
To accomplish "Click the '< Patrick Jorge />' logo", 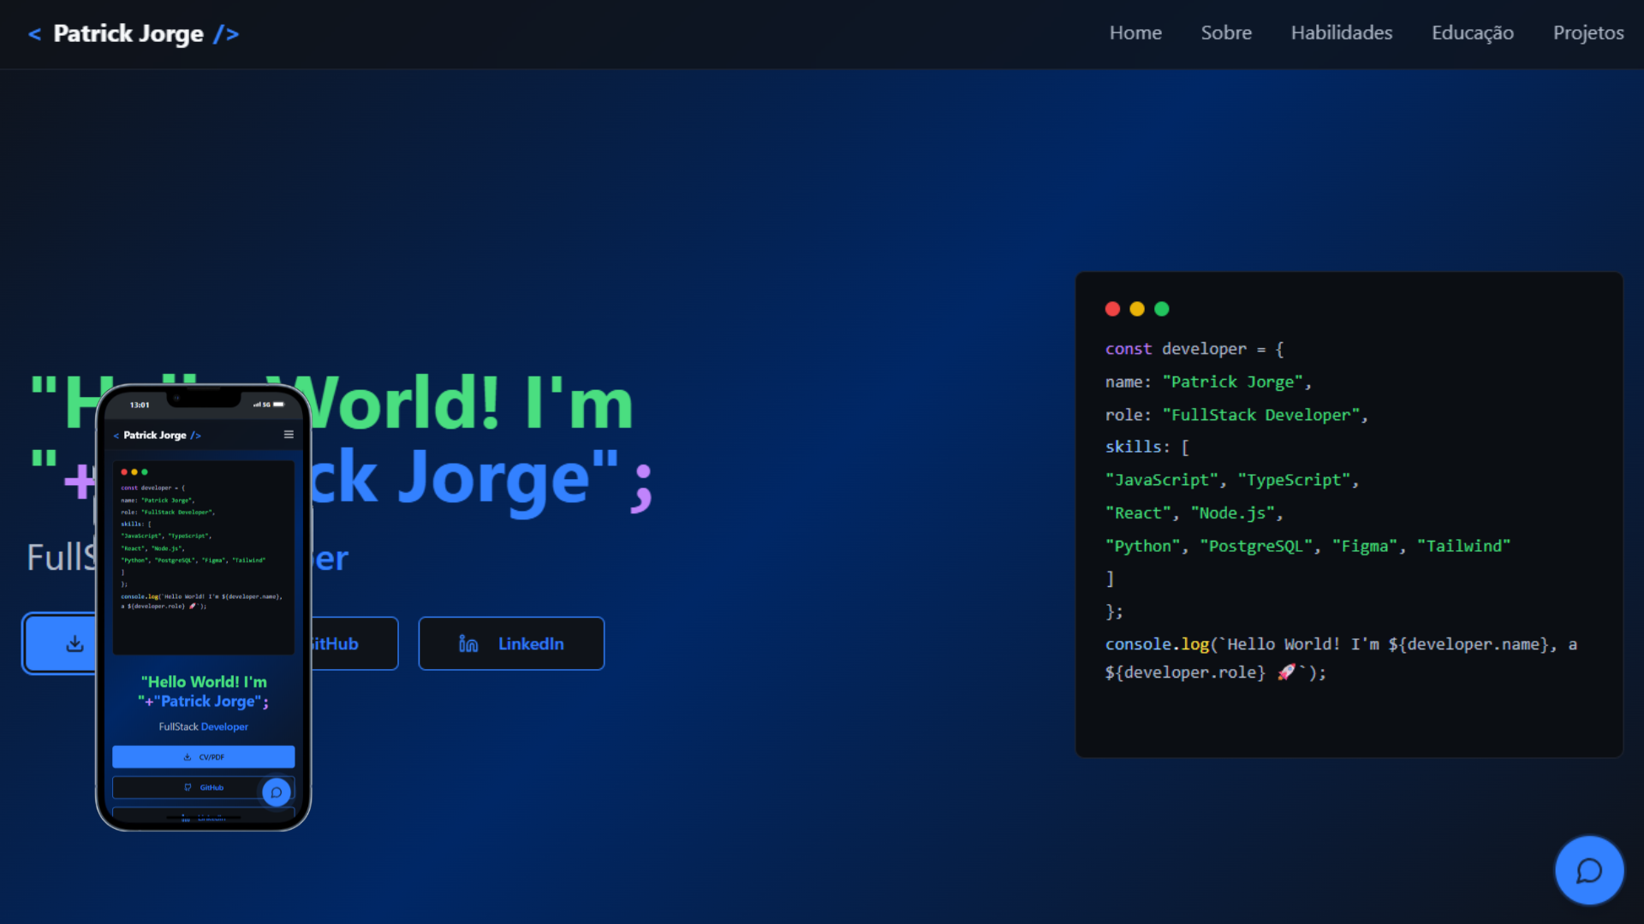I will [x=133, y=34].
